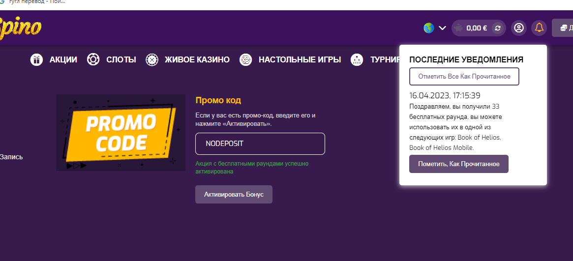Click the ПОСЛЕДНИЕ УВЕДОМЛЕНИЯ heading

(x=466, y=60)
